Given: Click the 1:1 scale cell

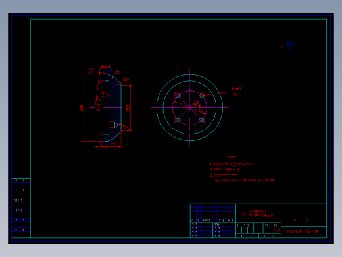Looking at the screenshot, I should click(277, 231).
